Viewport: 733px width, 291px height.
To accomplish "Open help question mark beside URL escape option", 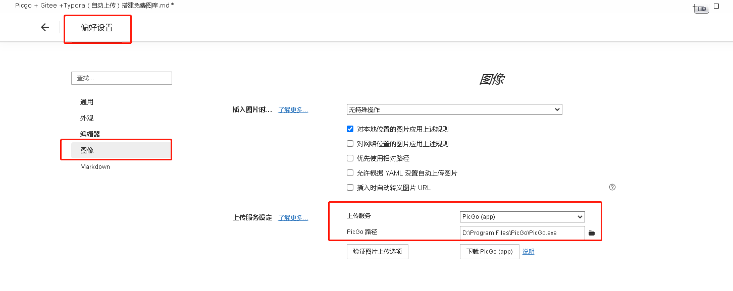I will (612, 187).
